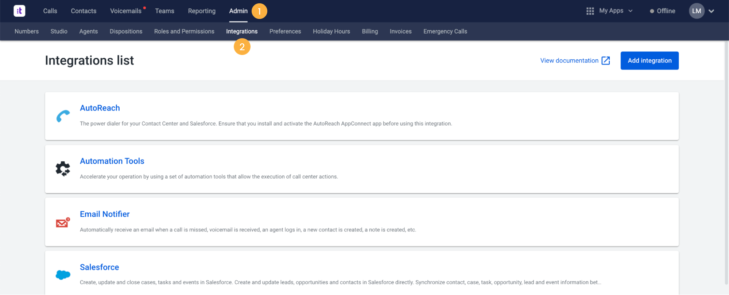Image resolution: width=729 pixels, height=295 pixels.
Task: Click the Automation Tools gear icon
Action: tap(63, 169)
